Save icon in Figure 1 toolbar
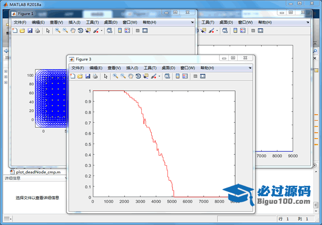 30,31
